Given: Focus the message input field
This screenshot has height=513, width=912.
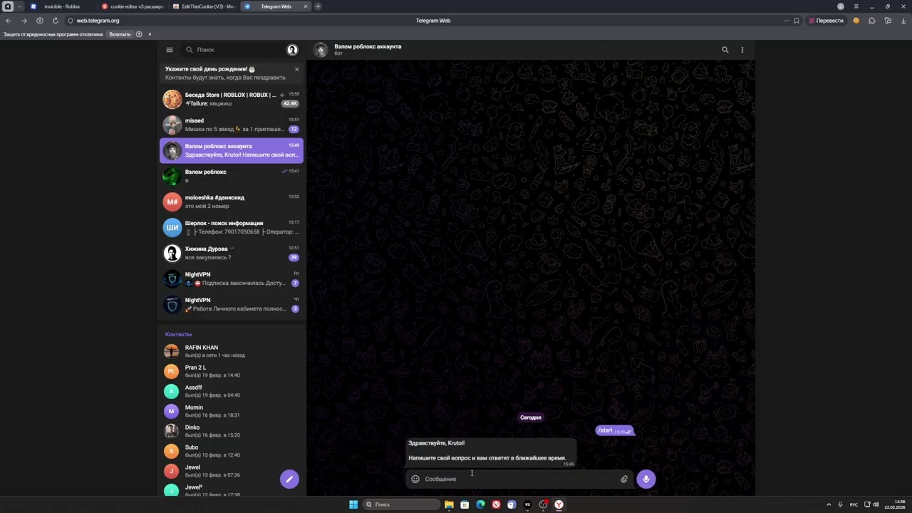Looking at the screenshot, I should tap(520, 479).
